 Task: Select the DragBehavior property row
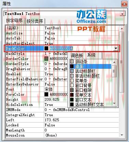tap(37, 69)
